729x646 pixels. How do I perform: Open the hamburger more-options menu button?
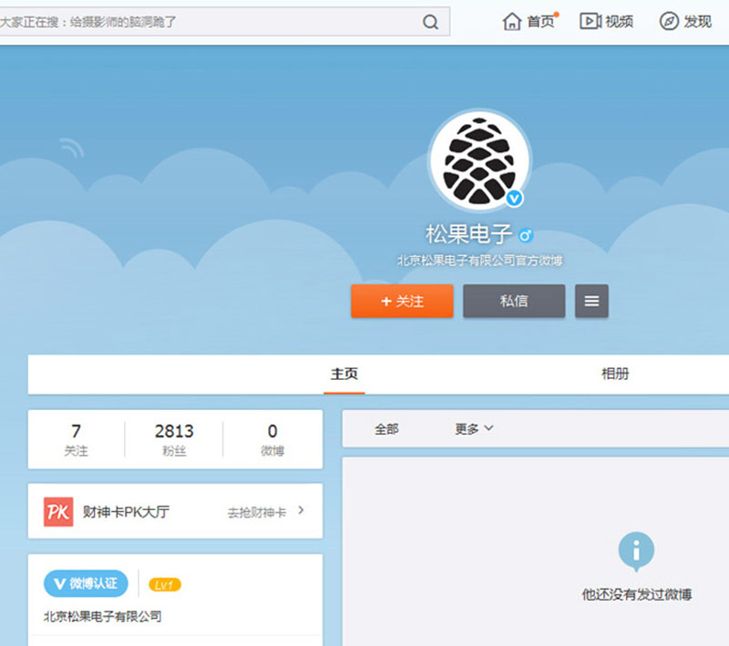tap(591, 302)
